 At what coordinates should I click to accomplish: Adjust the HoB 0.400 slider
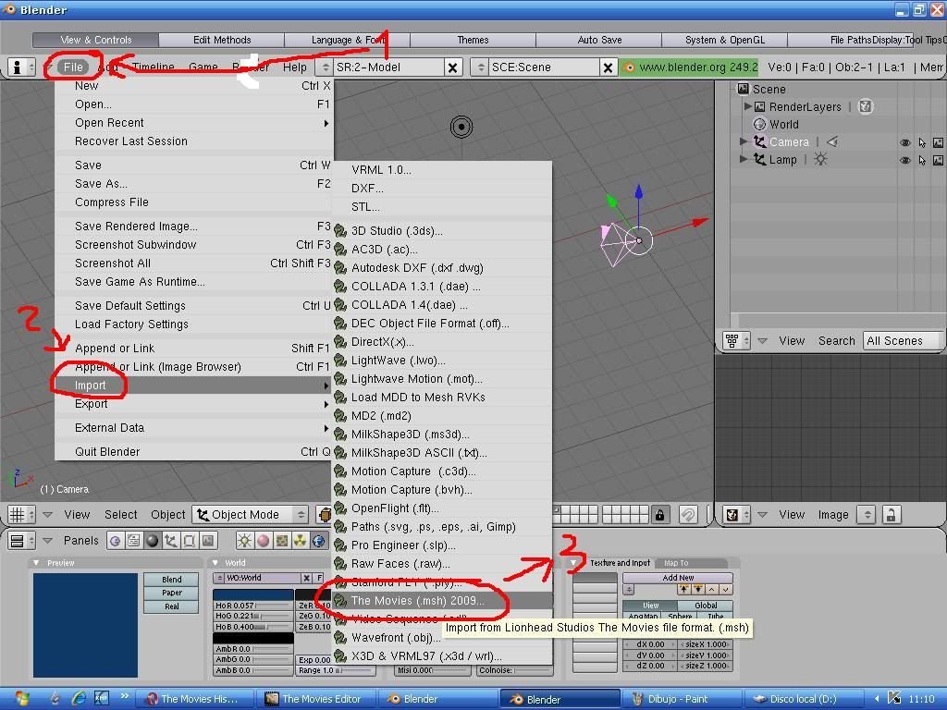coord(253,628)
